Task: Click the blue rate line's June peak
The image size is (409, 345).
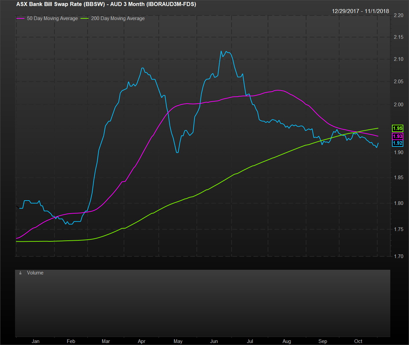Action: click(x=221, y=51)
